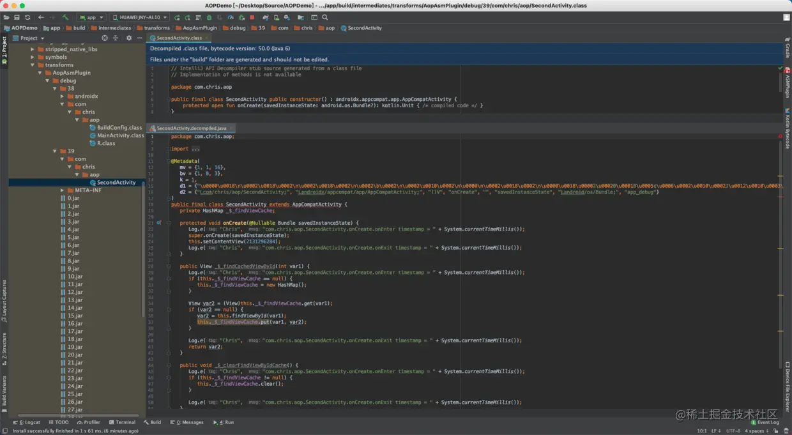The width and height of the screenshot is (792, 435).
Task: Click the override gutter icon beside onCreate
Action: coord(159,223)
